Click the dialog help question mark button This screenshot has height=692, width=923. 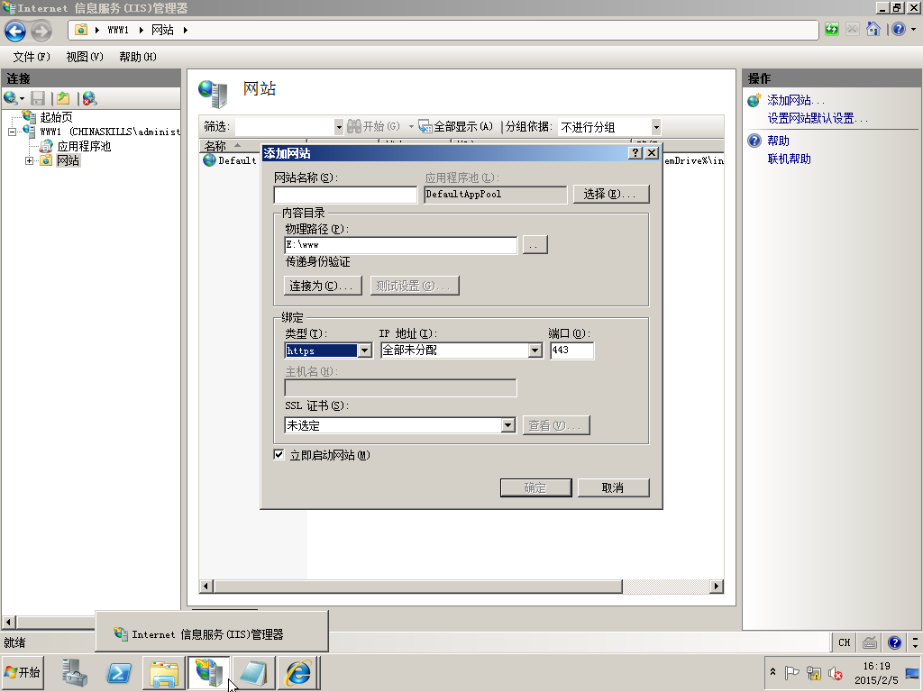point(635,153)
